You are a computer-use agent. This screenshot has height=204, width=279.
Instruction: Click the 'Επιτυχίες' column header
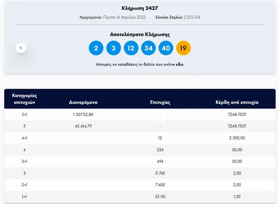coord(161,102)
